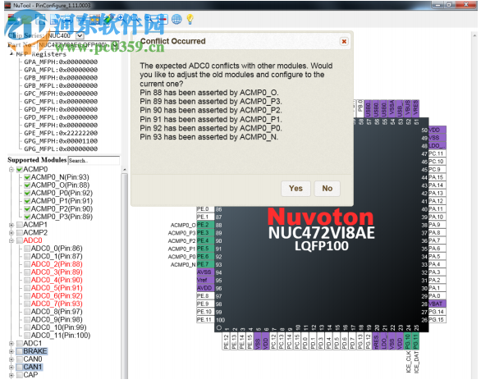Click the light bulb tips icon
This screenshot has height=384, width=481.
coord(190,20)
